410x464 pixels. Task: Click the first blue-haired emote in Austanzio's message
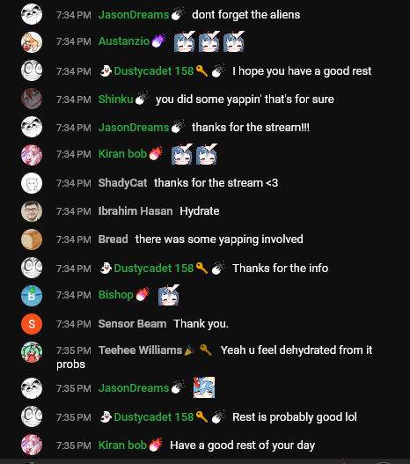pos(185,41)
